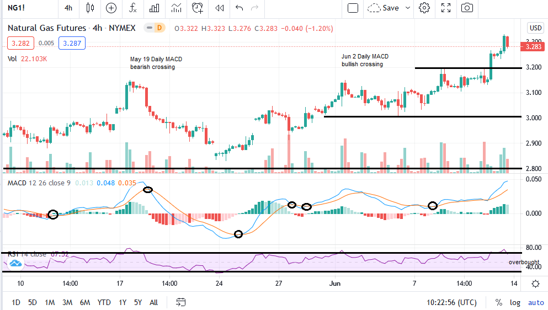The image size is (548, 310).
Task: Open the time axis settings gear
Action: pyautogui.click(x=535, y=284)
